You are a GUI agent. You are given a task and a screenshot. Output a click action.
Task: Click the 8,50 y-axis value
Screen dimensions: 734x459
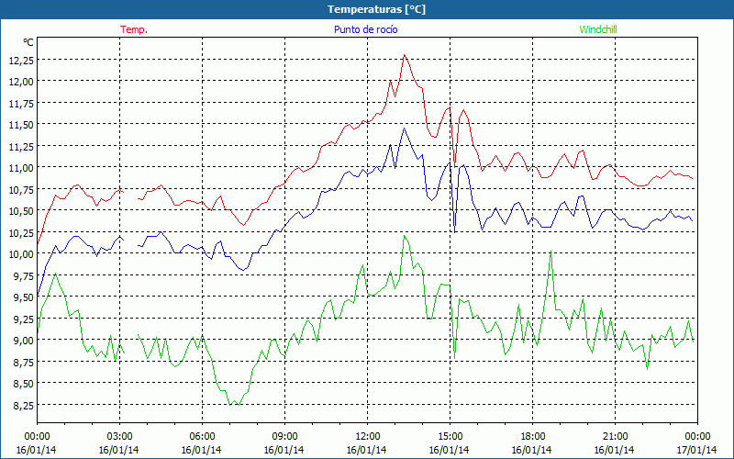coord(24,383)
